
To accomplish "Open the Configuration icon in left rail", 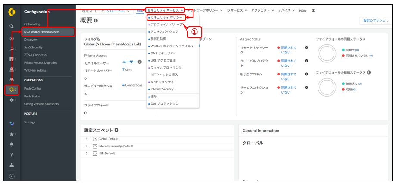I will pyautogui.click(x=12, y=89).
